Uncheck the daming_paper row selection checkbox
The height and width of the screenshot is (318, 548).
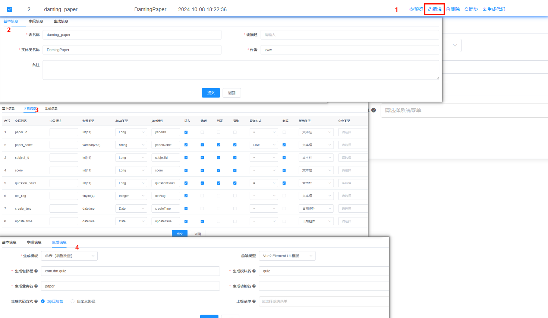(10, 9)
